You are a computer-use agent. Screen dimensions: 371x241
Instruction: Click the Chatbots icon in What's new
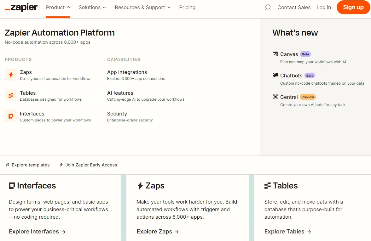pyautogui.click(x=275, y=75)
